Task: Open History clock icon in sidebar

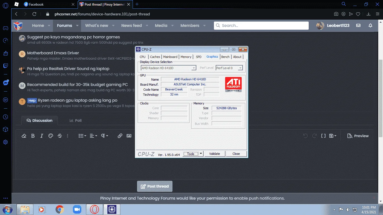Action: pyautogui.click(x=5, y=117)
